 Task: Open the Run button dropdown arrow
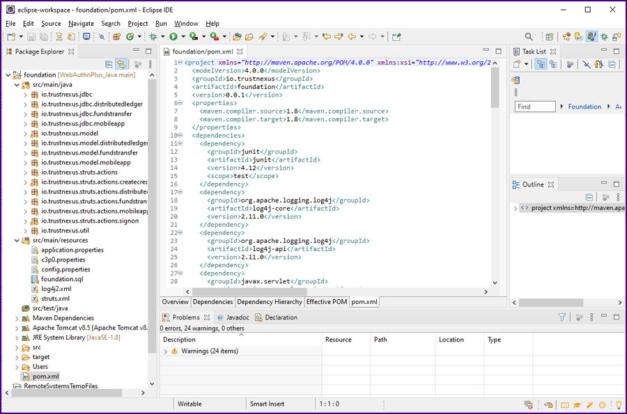[183, 37]
